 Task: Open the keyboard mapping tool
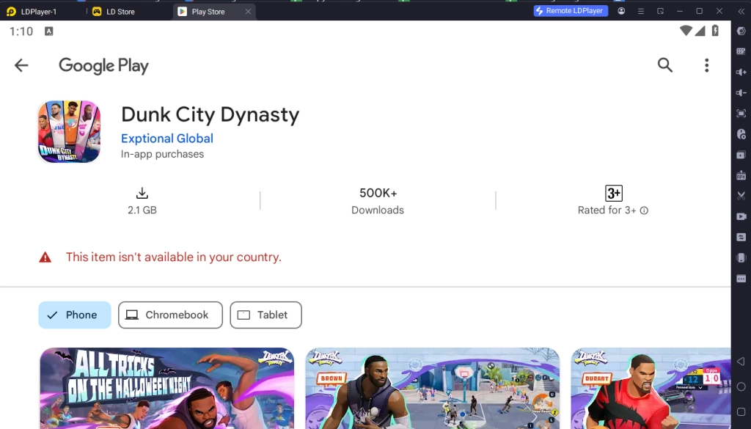pos(741,51)
